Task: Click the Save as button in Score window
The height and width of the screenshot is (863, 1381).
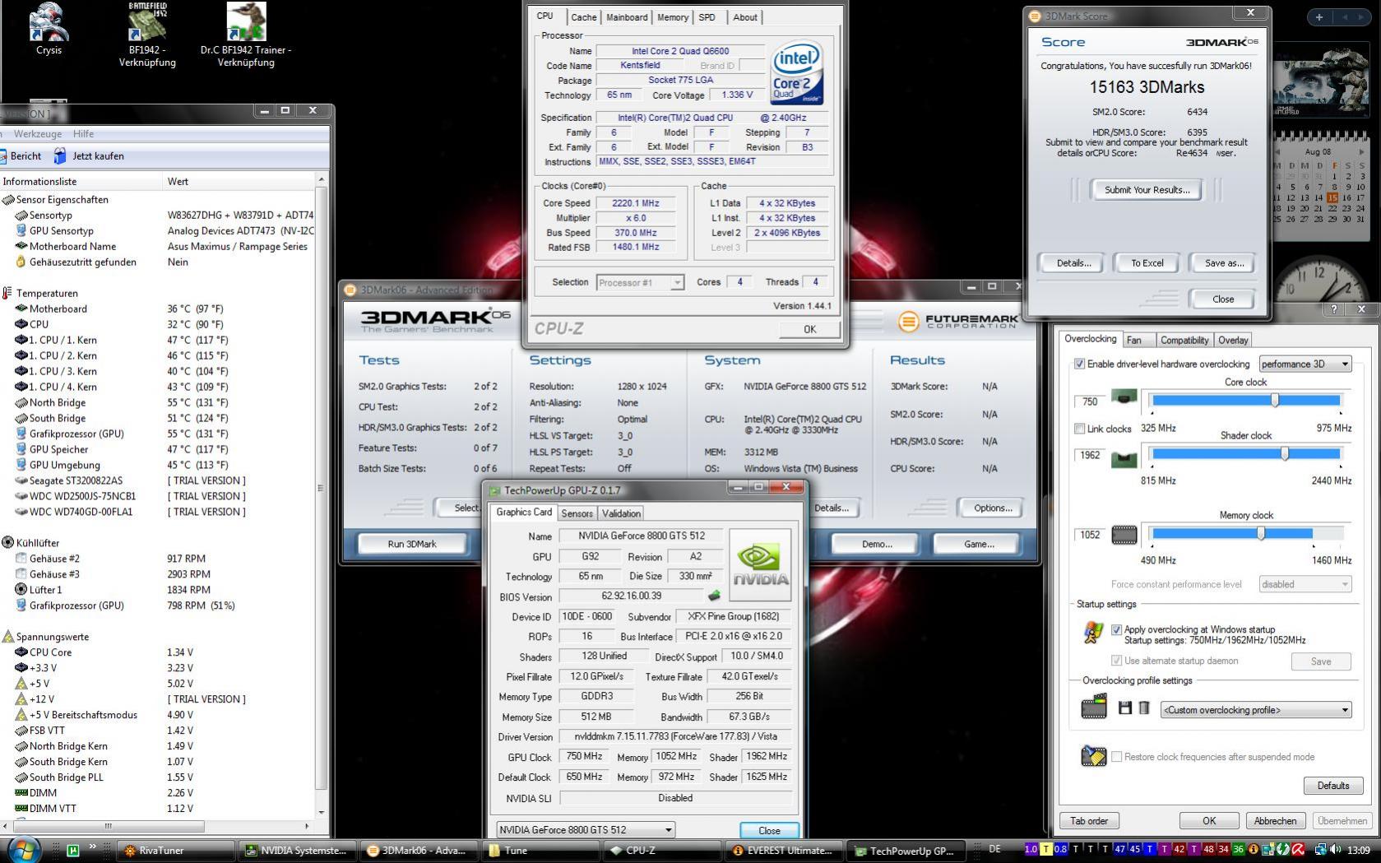Action: click(1224, 263)
